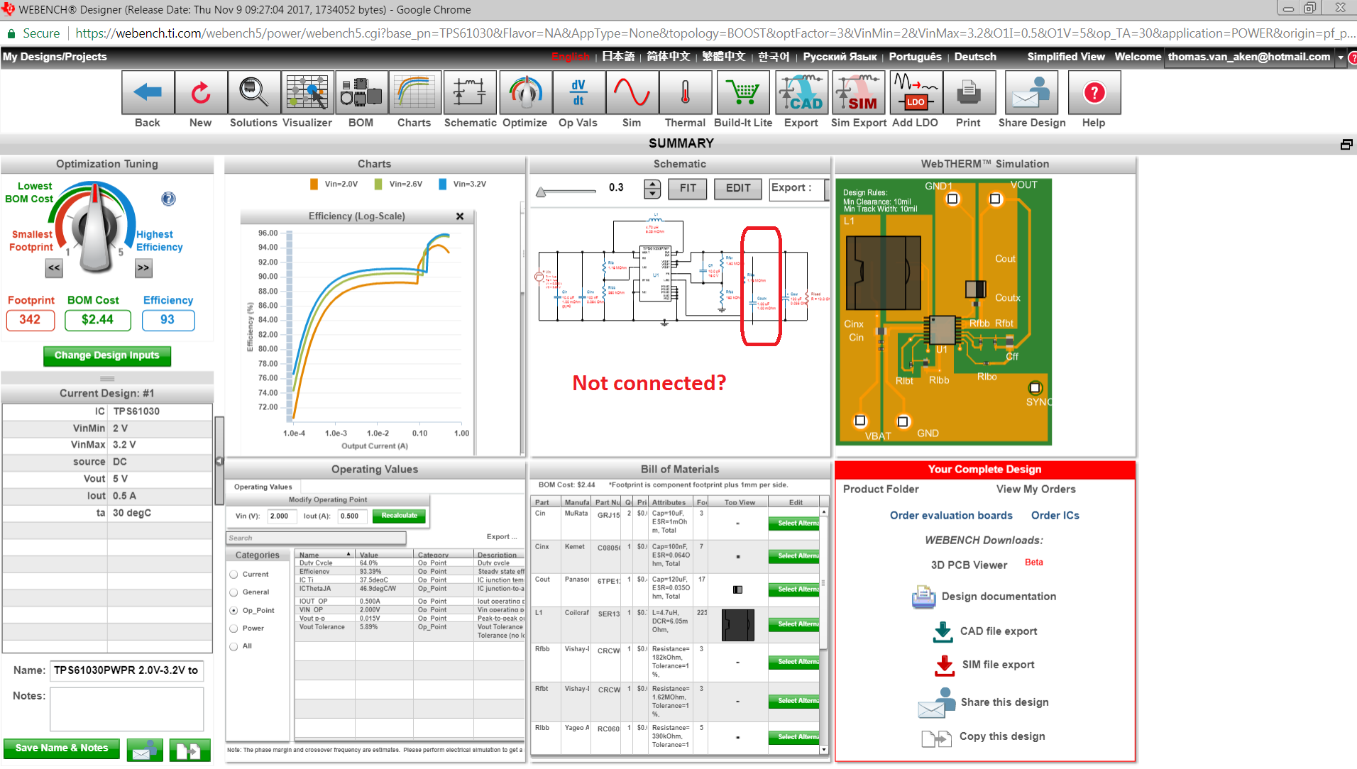Open the Solutions magnifier icon
This screenshot has width=1357, height=769.
click(x=254, y=93)
